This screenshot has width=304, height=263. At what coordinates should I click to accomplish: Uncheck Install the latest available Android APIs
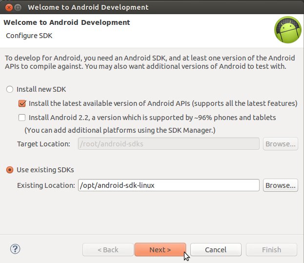pyautogui.click(x=22, y=103)
